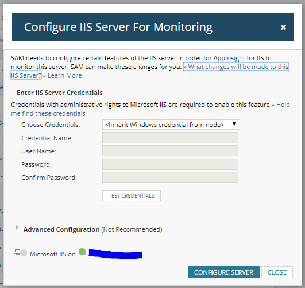
Task: Click the Close button
Action: tap(277, 272)
